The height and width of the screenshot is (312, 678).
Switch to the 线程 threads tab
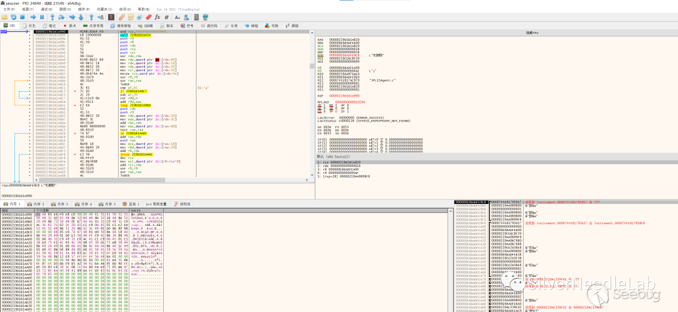click(x=251, y=26)
